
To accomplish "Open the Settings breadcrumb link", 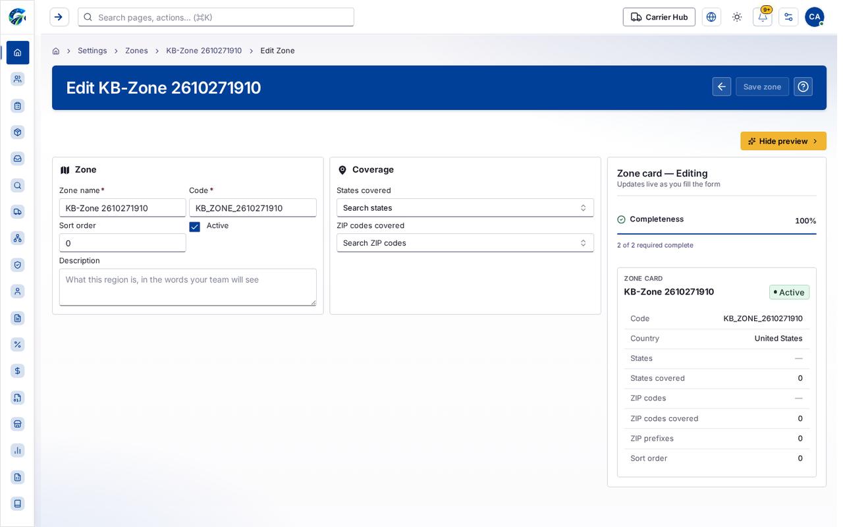I will pyautogui.click(x=92, y=51).
